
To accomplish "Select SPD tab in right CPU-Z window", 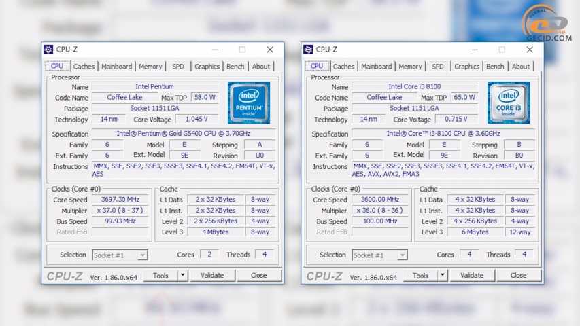I will click(x=438, y=66).
